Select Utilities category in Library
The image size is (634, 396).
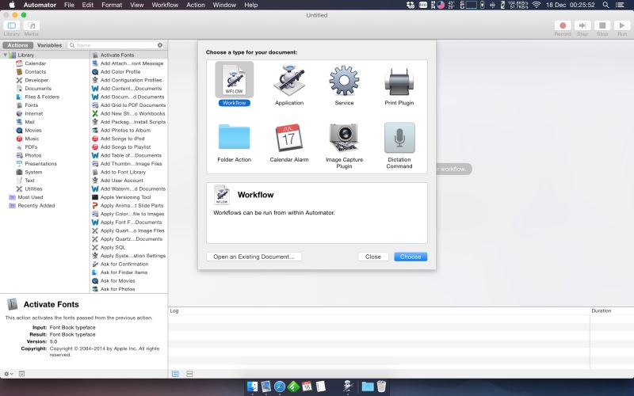(x=33, y=188)
